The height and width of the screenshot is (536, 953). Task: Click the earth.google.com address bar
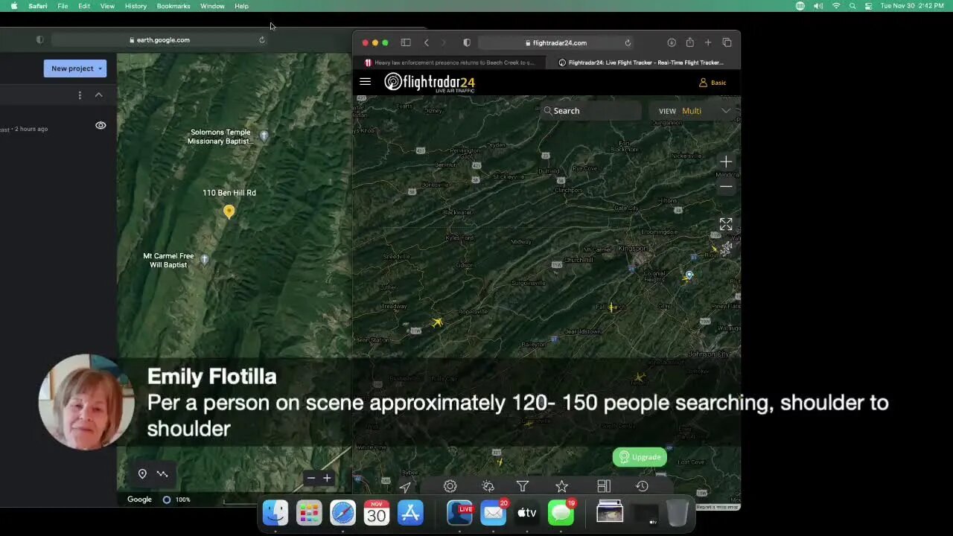(x=158, y=40)
